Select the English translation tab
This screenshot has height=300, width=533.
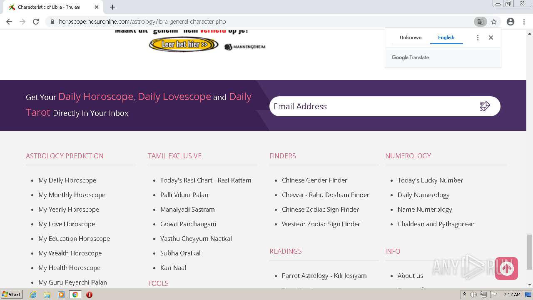[446, 37]
